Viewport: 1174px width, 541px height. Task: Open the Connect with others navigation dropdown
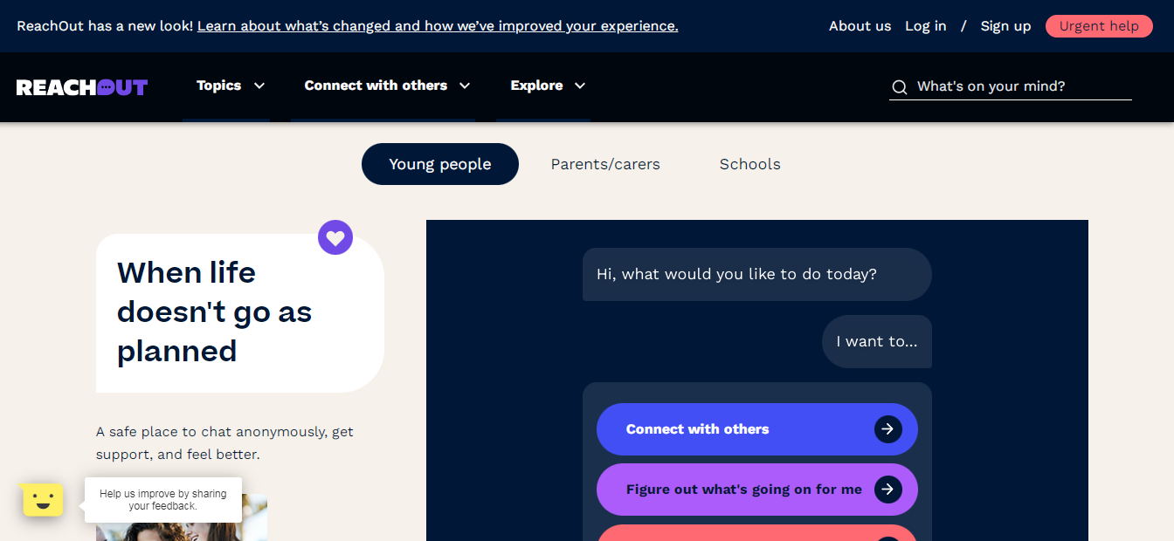(x=387, y=86)
